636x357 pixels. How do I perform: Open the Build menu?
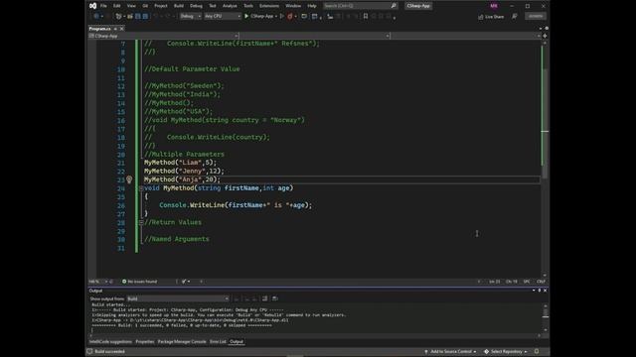[179, 6]
